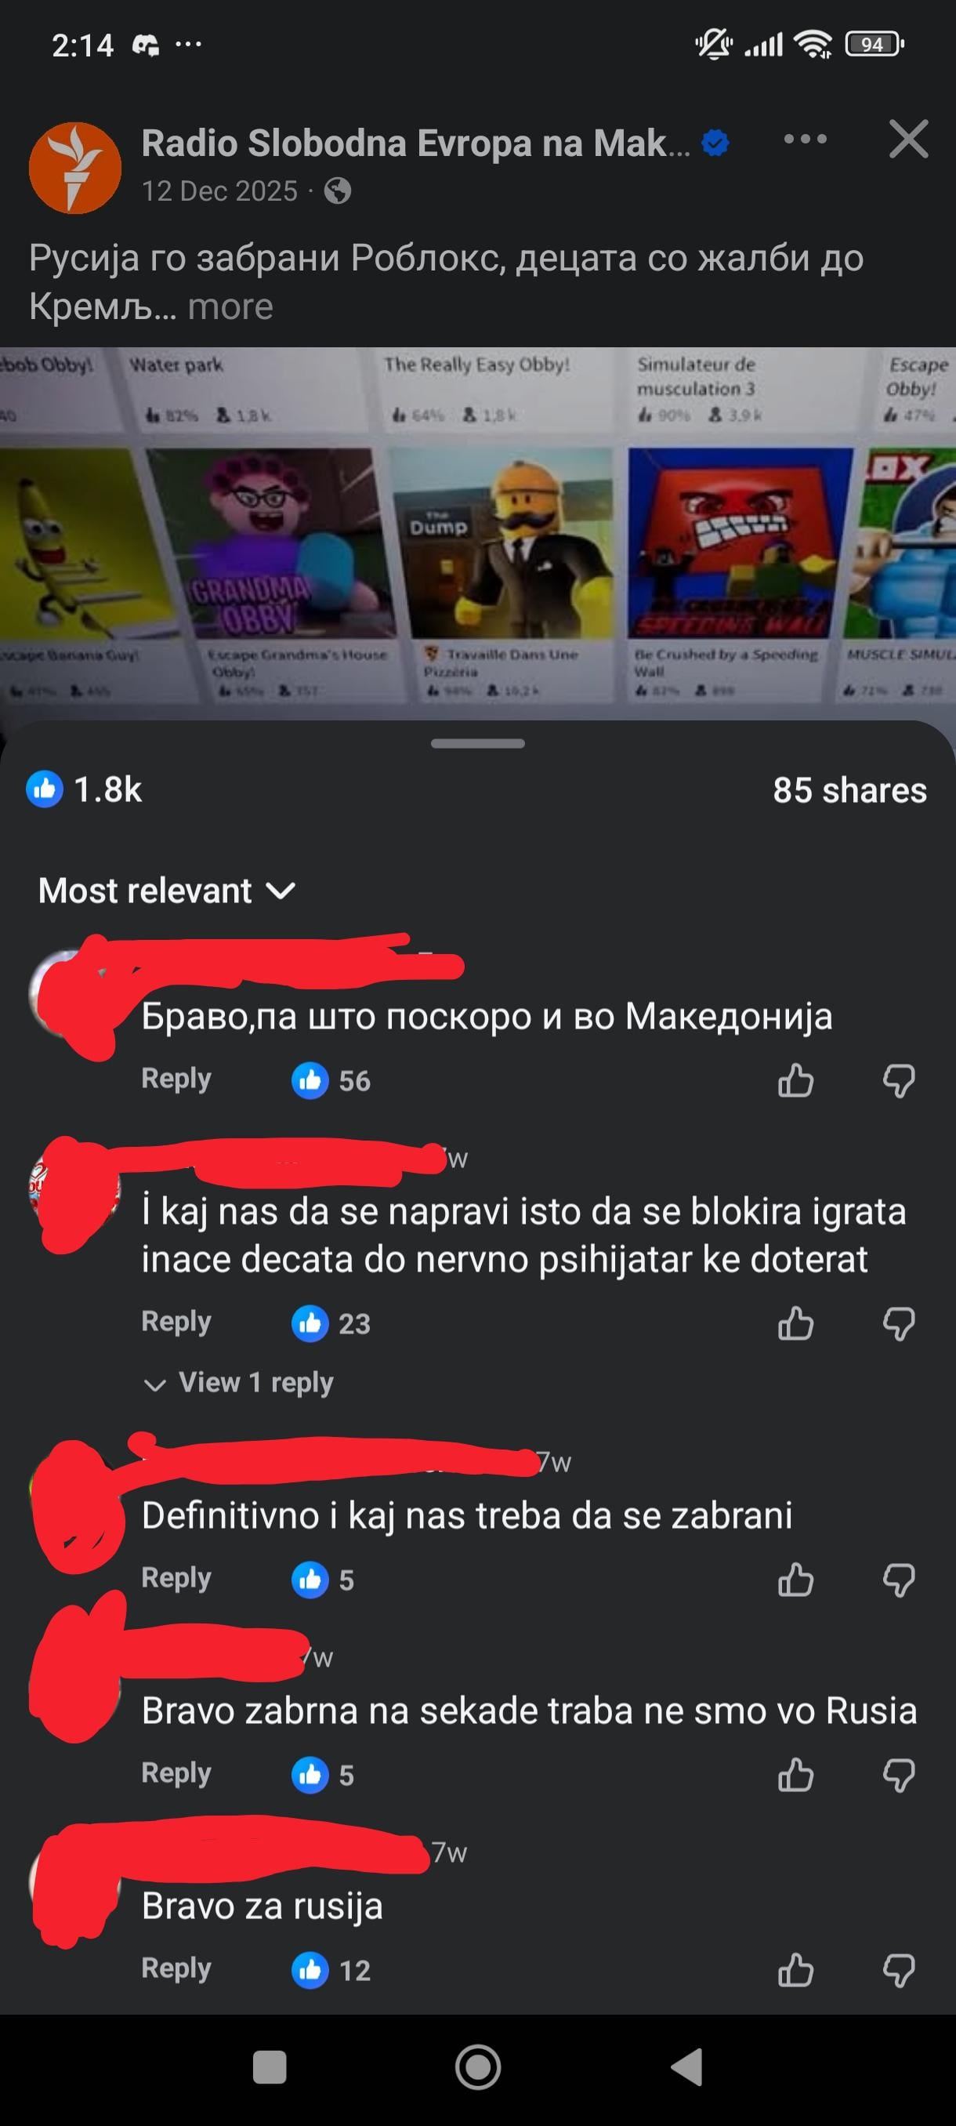Tap the Android home navigation button
This screenshot has width=956, height=2126.
[477, 2067]
